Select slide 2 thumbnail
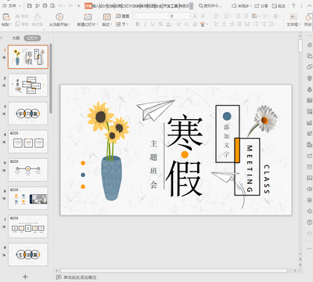Screen dimensions: 313x282 coord(28,85)
